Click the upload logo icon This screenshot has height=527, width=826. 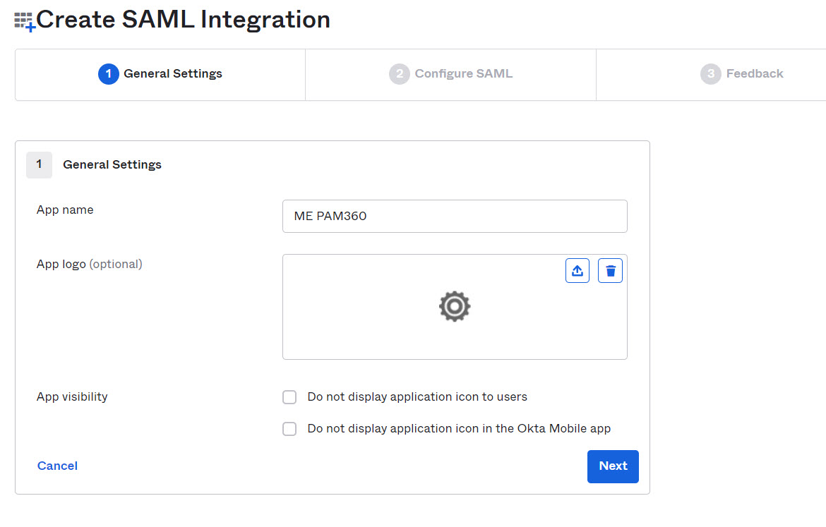(577, 271)
